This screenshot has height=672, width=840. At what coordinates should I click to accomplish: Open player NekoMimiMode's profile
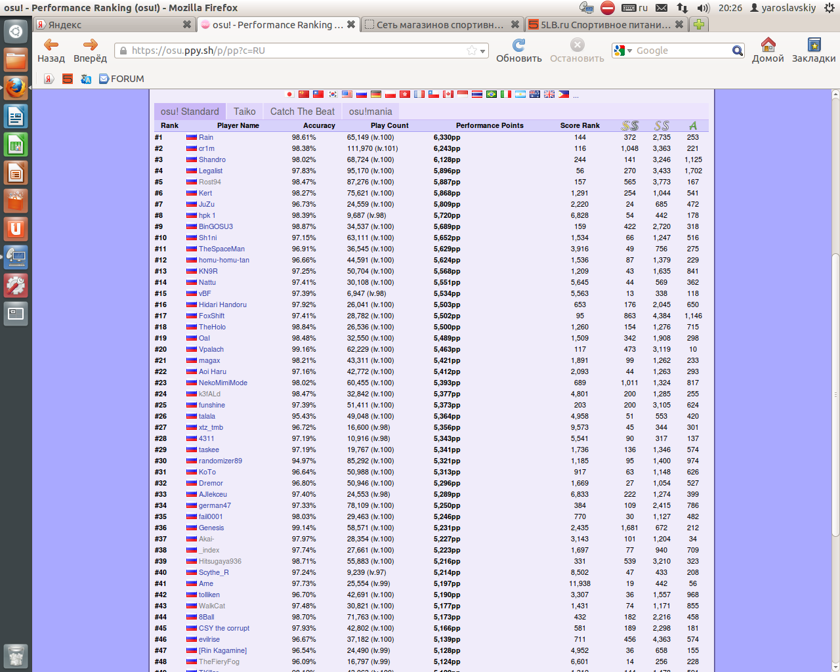[x=223, y=383]
